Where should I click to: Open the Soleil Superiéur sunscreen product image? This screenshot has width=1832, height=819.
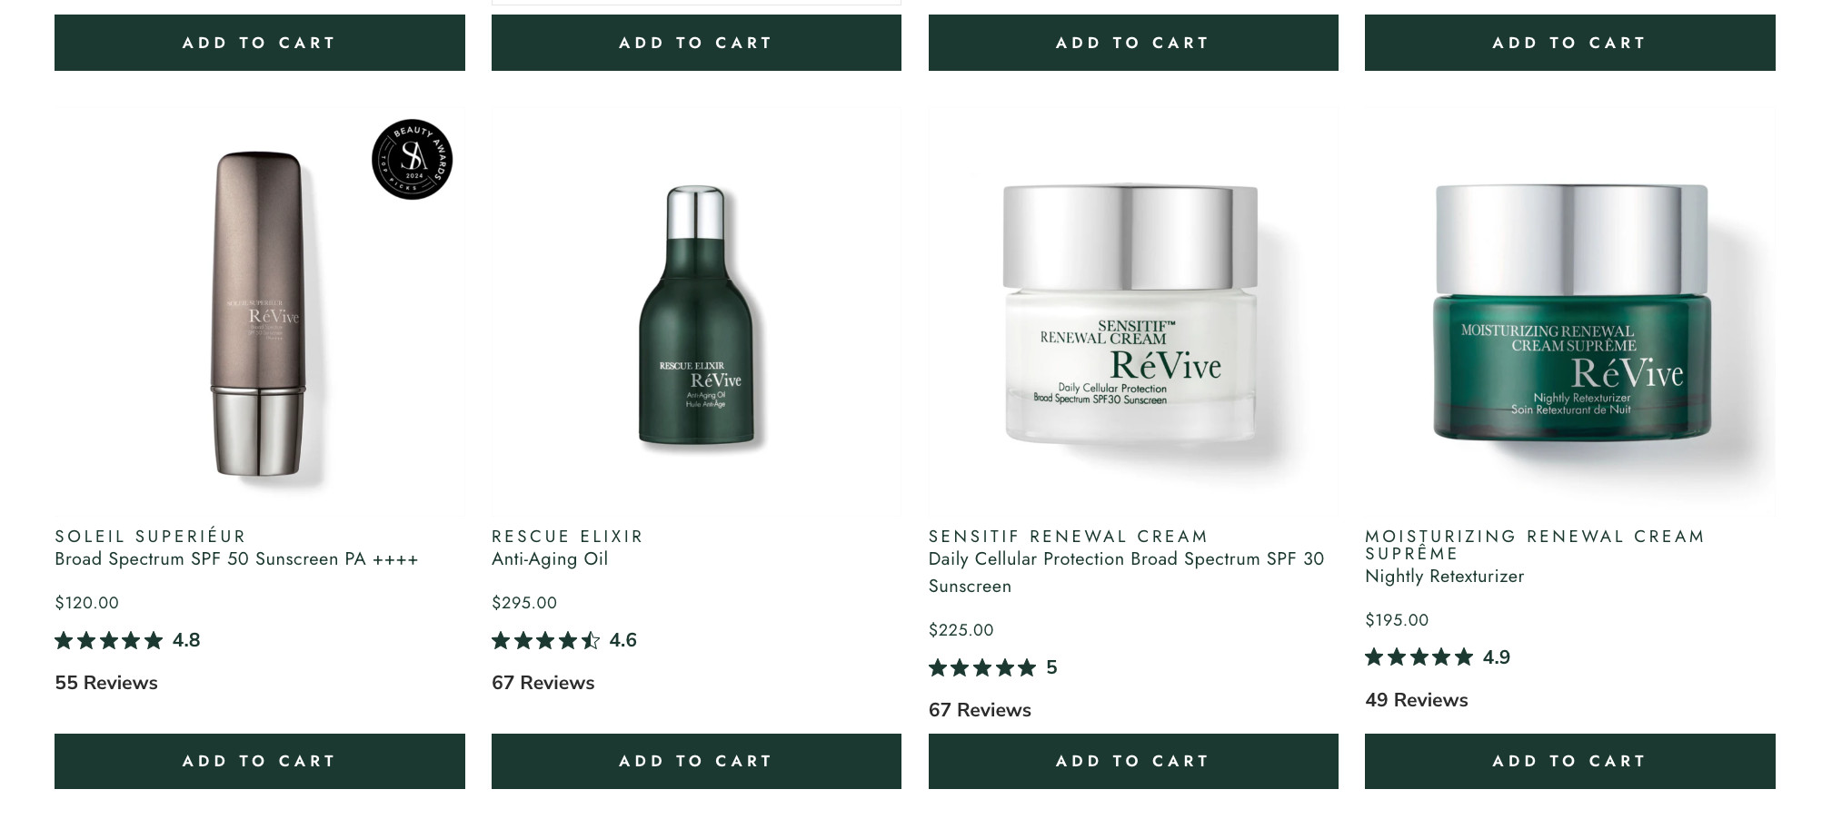click(260, 312)
